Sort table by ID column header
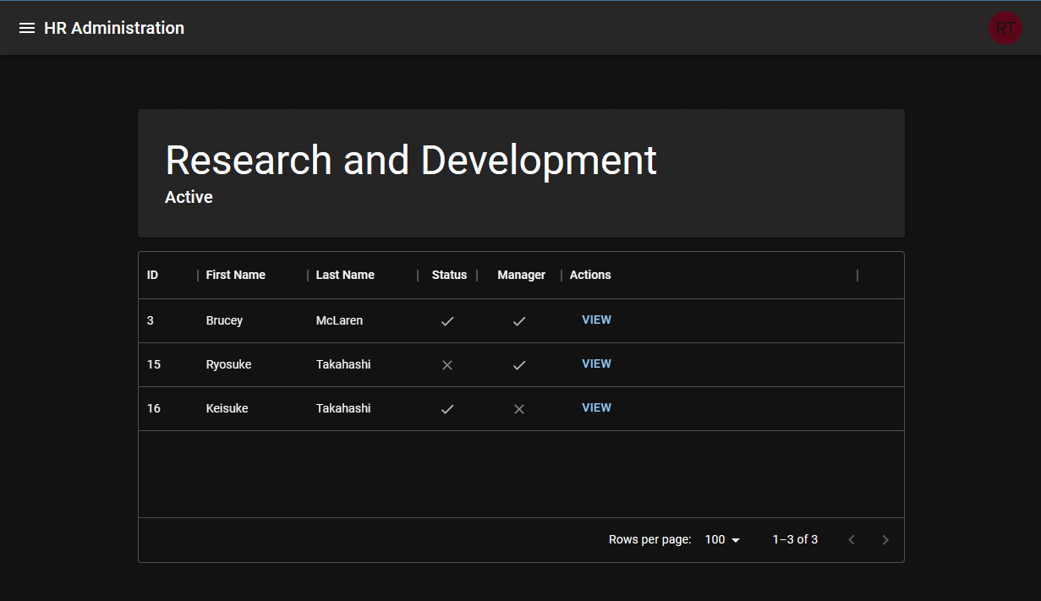The image size is (1041, 601). [151, 275]
